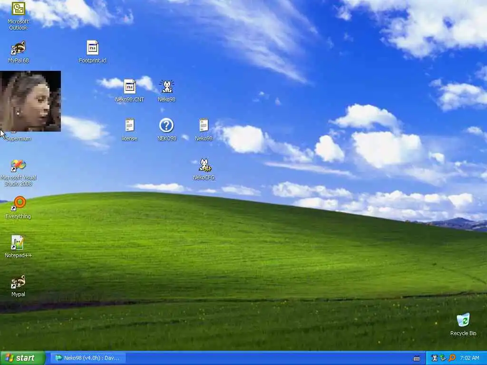Click the pixelated woman's face thumbnail

[x=30, y=101]
